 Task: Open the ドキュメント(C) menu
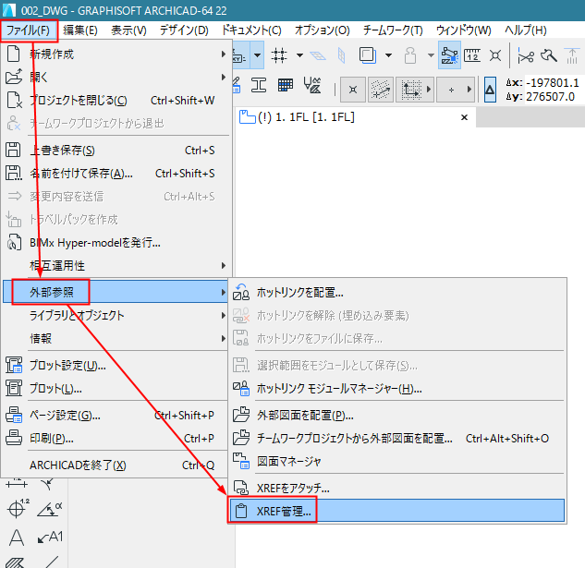[x=251, y=30]
